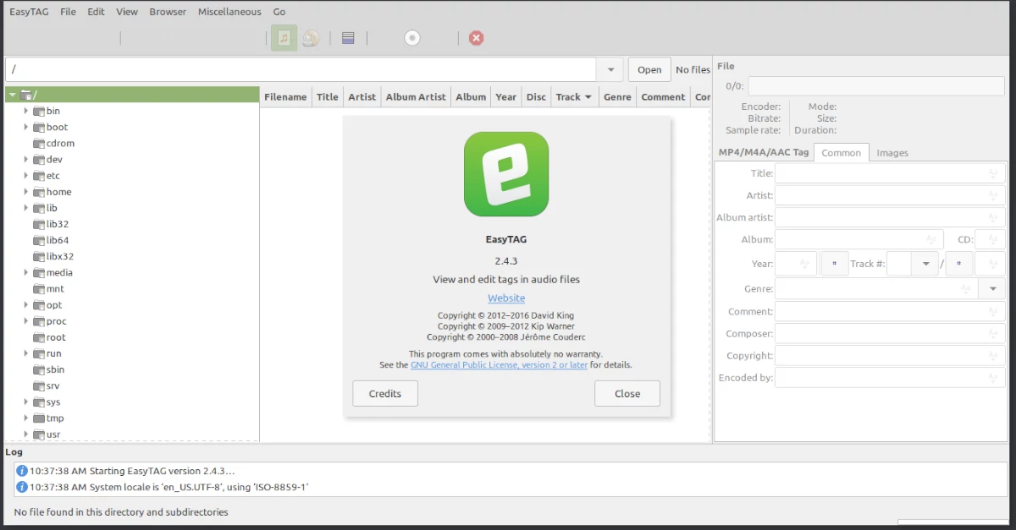
Task: Open the Genre dropdown arrow
Action: 992,289
